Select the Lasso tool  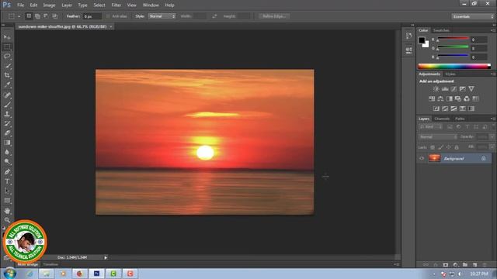tap(7, 57)
